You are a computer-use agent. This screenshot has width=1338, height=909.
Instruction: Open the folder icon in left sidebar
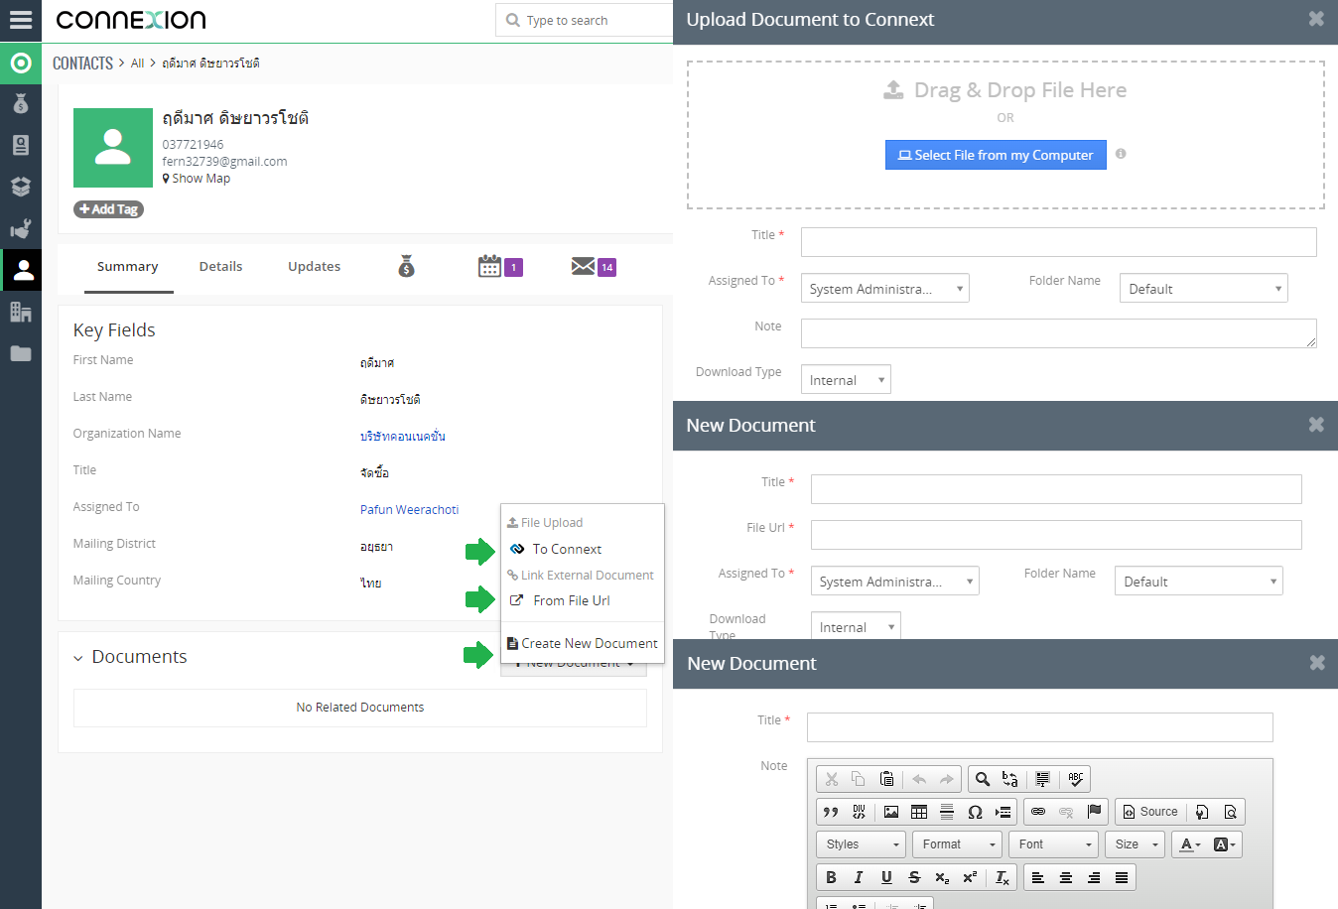tap(21, 353)
